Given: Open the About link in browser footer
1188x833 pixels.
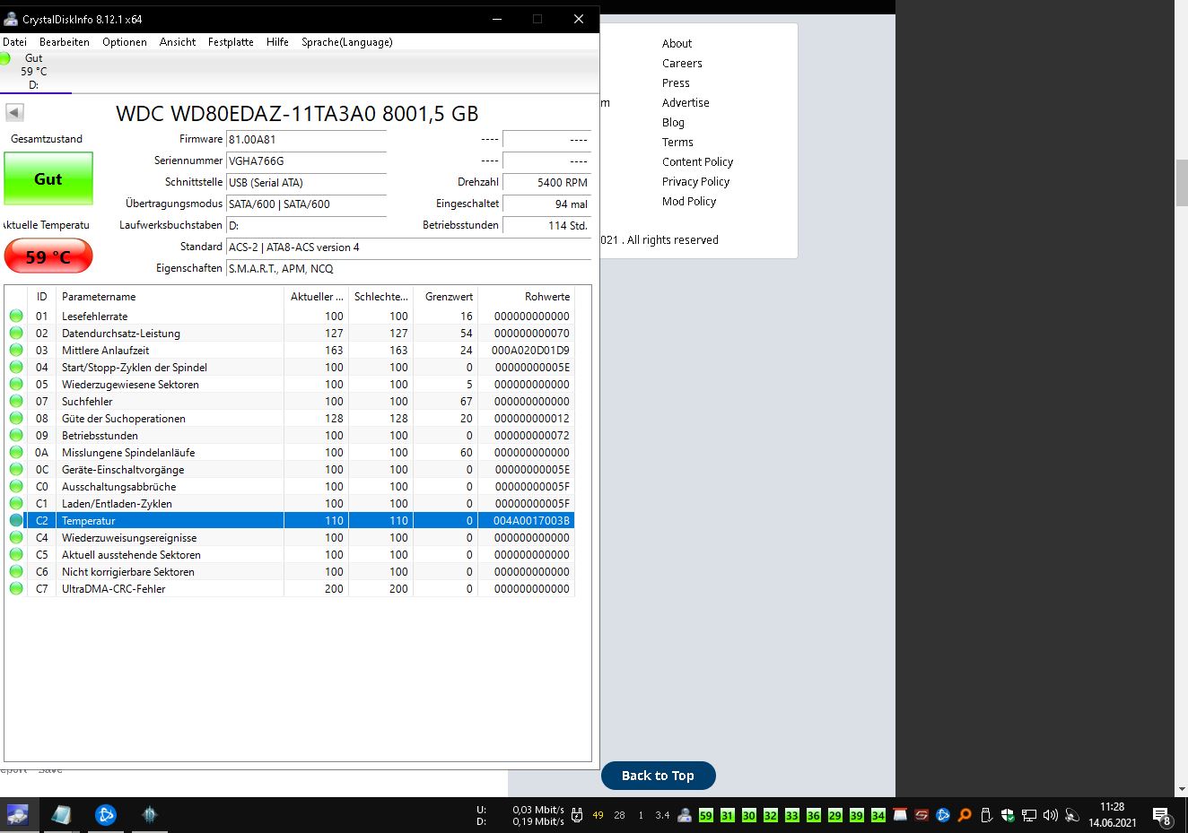Looking at the screenshot, I should click(x=677, y=43).
